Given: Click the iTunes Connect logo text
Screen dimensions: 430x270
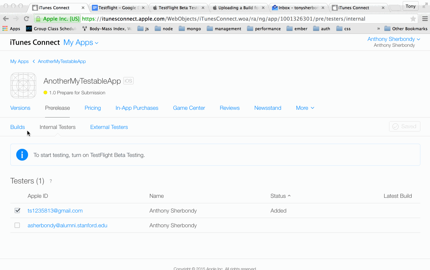Looking at the screenshot, I should point(35,42).
